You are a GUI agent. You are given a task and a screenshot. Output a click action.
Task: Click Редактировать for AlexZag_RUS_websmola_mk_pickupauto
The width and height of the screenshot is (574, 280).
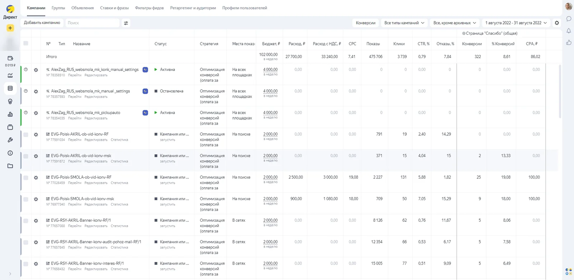(x=96, y=118)
